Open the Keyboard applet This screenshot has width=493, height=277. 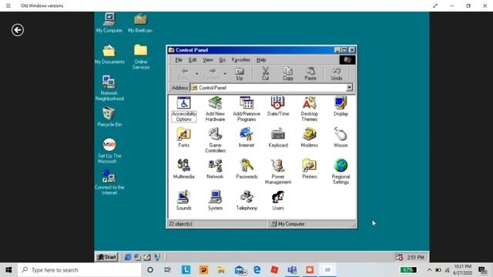point(278,138)
